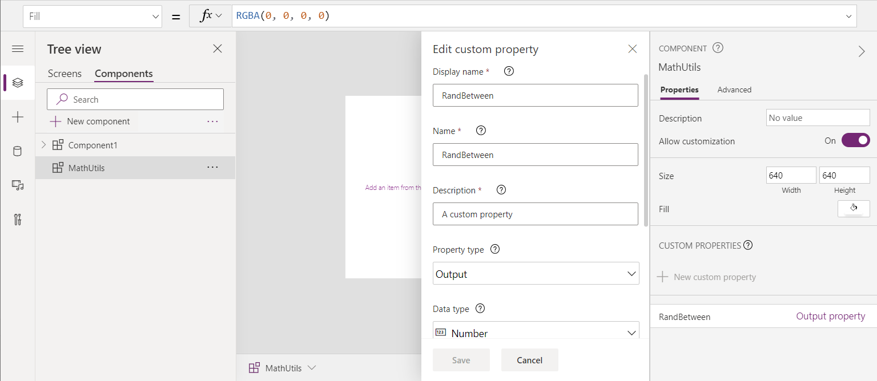Open the Fill color picker swatch
The width and height of the screenshot is (877, 381).
point(854,209)
